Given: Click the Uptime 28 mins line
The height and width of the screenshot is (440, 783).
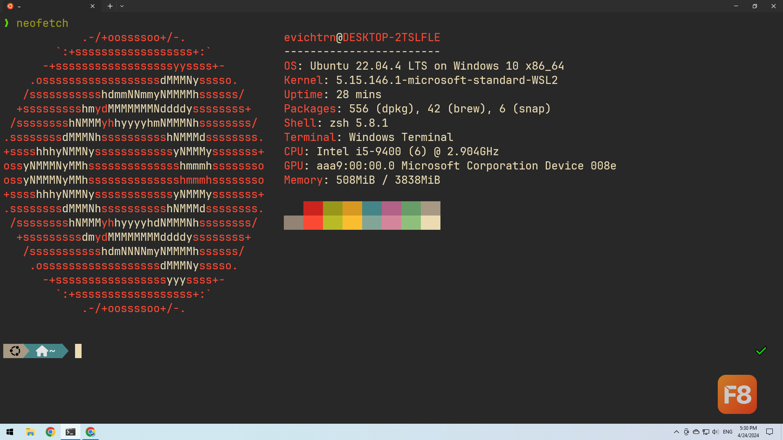Looking at the screenshot, I should [x=333, y=95].
